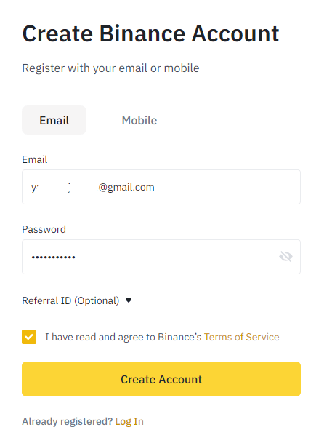Click the @gmail.com text in Email field
This screenshot has height=435, width=324.
(x=126, y=187)
